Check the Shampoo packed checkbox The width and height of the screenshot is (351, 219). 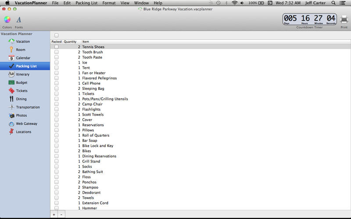(x=57, y=187)
